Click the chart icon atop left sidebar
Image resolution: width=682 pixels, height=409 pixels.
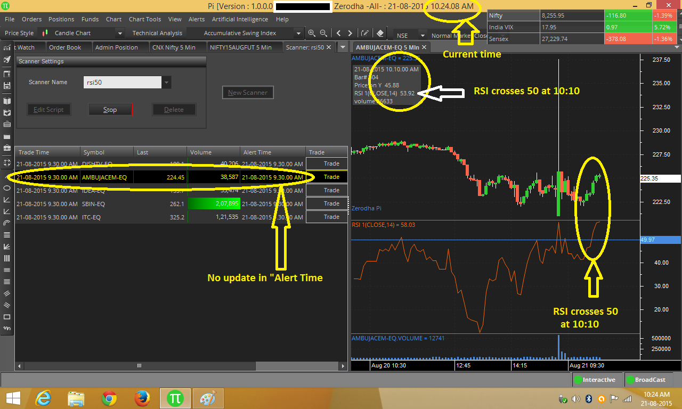tap(7, 47)
